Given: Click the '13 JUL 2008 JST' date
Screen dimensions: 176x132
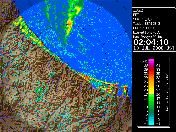Looking at the screenshot, I should 154,48.
